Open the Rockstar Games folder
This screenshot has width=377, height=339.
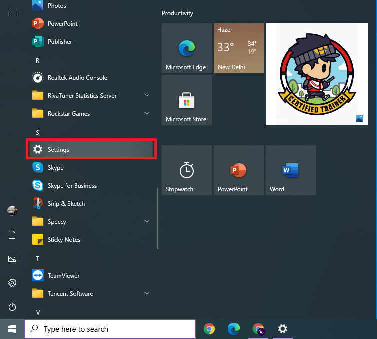coord(91,114)
